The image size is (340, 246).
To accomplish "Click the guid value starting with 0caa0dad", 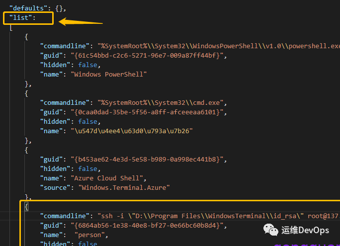I will click(147, 112).
